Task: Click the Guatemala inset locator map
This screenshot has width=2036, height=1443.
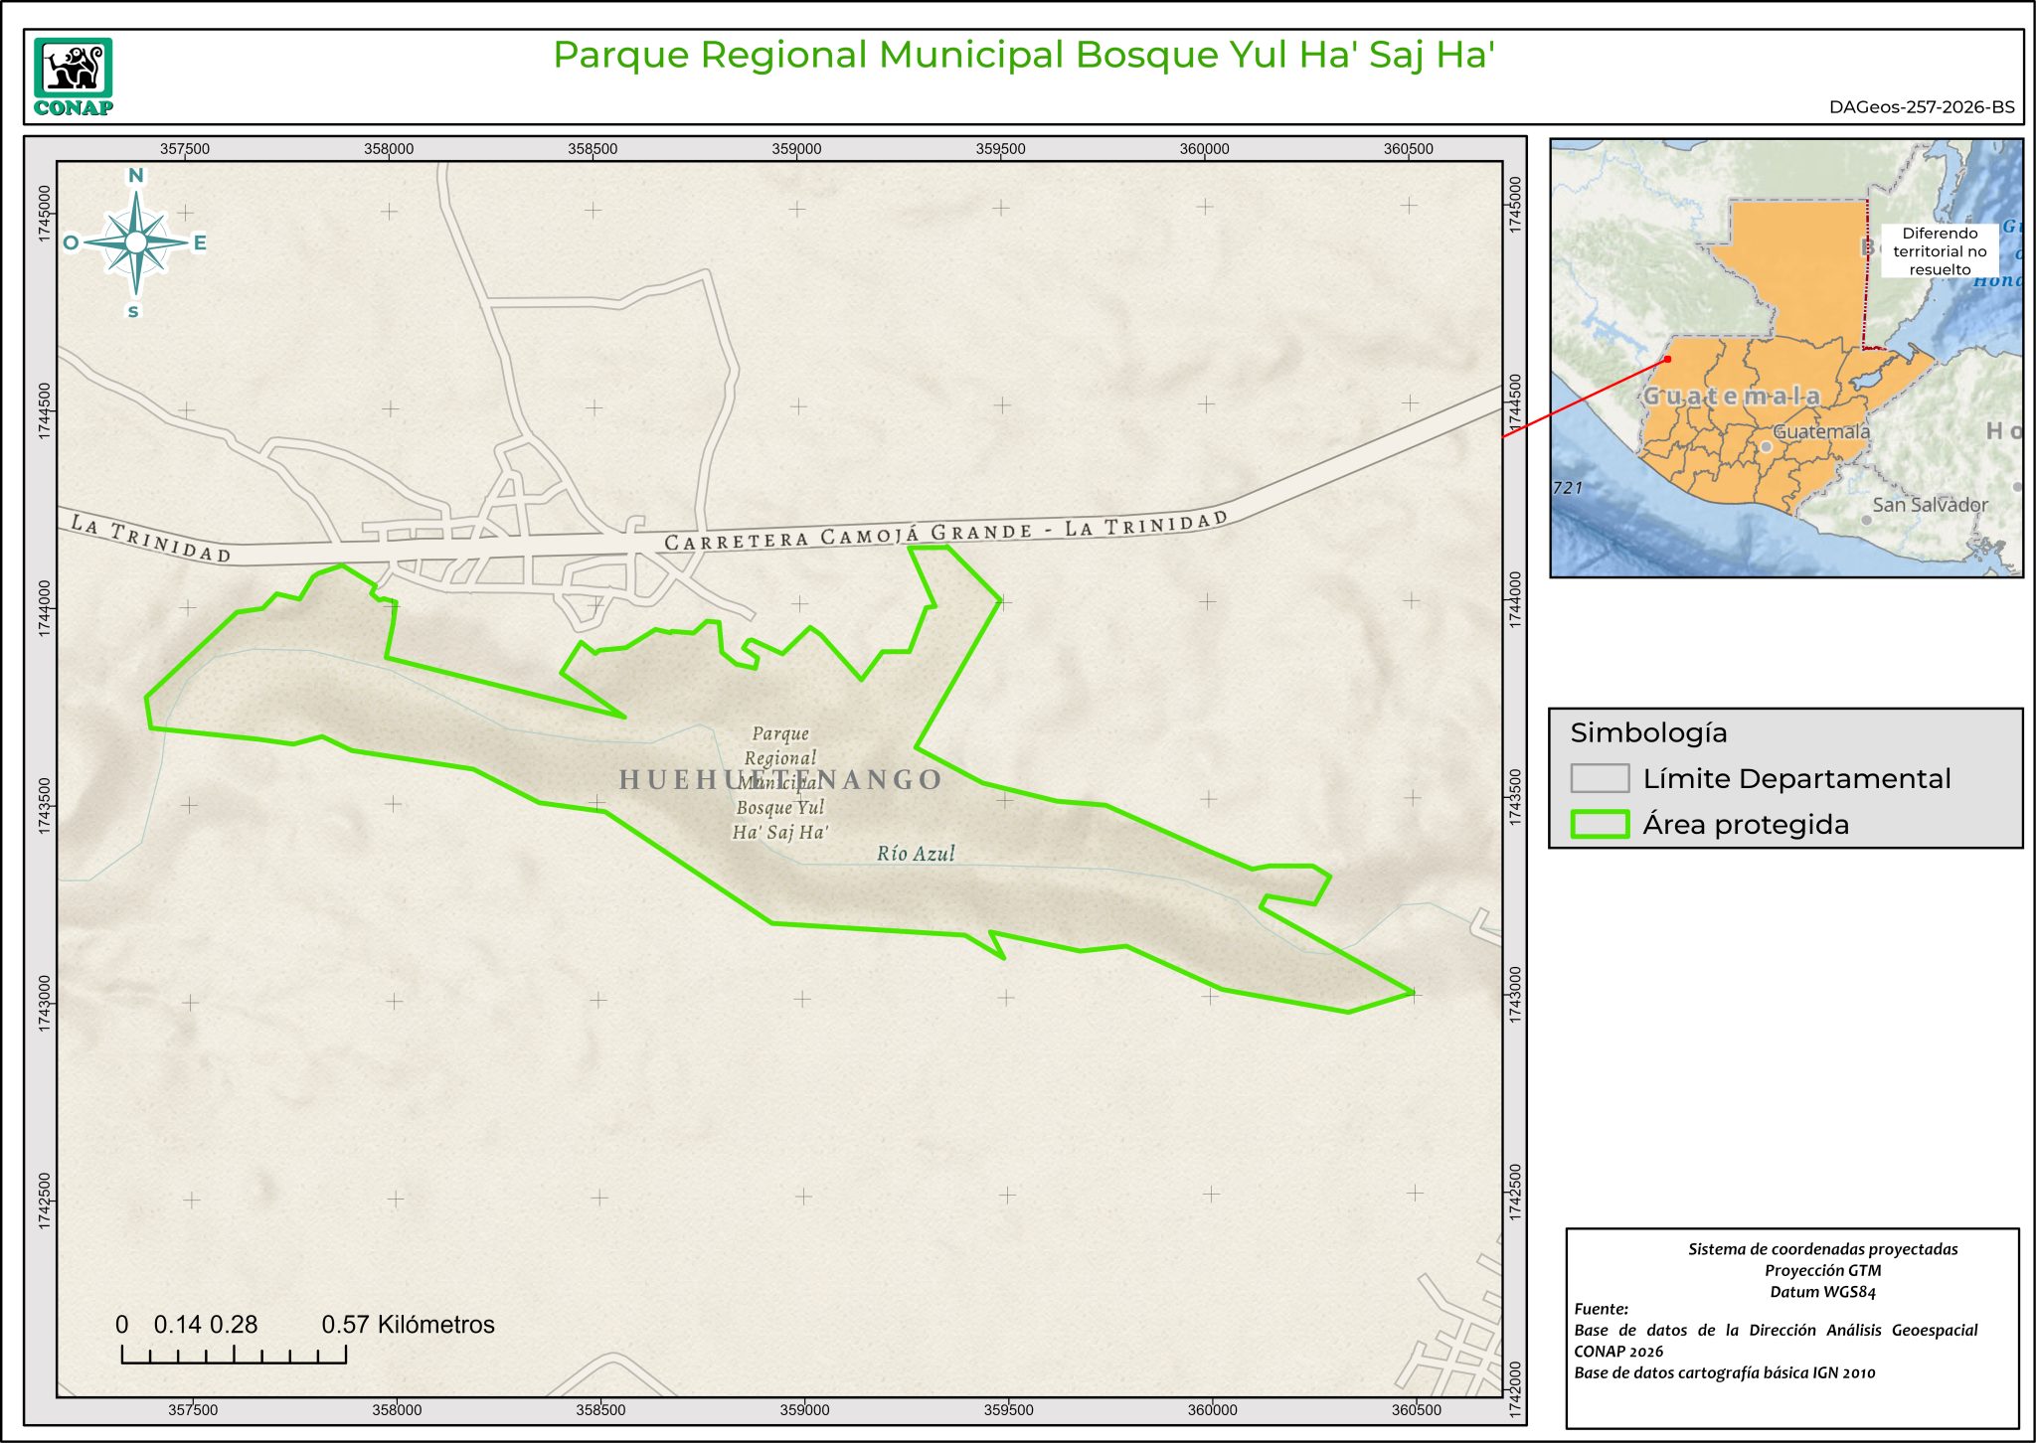Action: [x=1785, y=358]
